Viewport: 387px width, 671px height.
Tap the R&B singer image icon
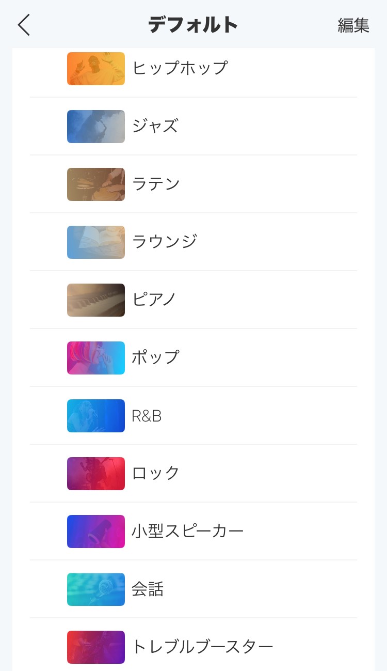click(96, 416)
